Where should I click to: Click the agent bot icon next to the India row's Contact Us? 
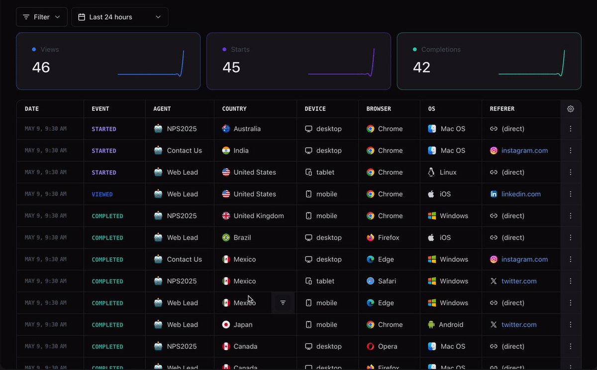[x=158, y=150]
